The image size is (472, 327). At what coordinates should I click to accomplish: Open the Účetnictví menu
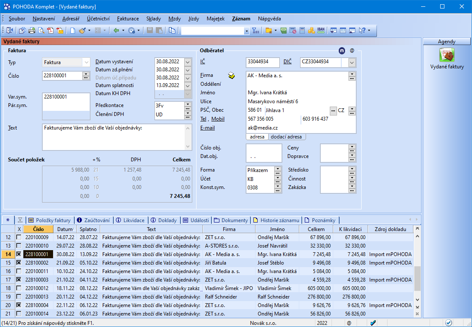click(98, 19)
